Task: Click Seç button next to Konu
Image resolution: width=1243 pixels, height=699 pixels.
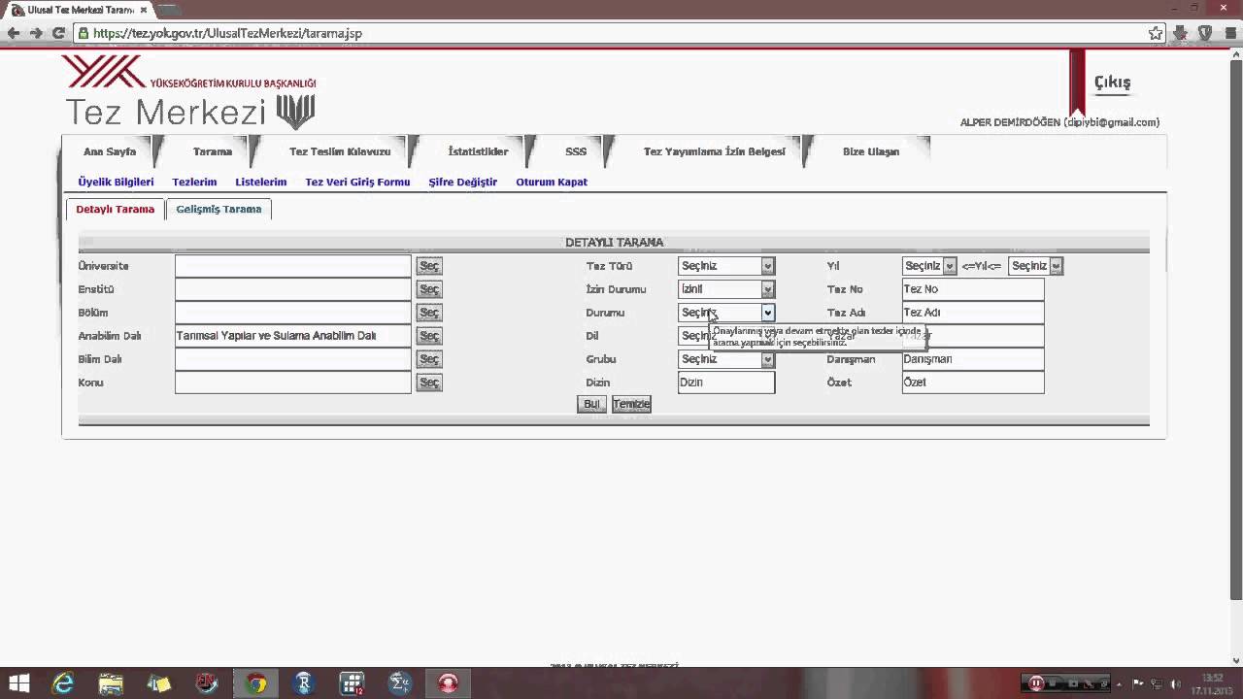Action: click(x=429, y=383)
